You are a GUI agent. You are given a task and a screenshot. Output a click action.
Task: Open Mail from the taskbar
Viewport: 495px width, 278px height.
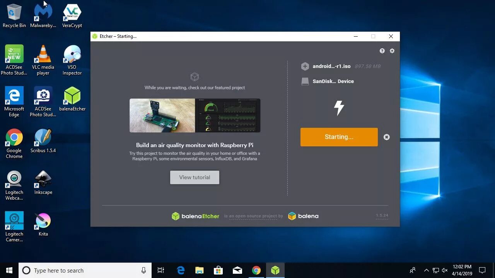point(237,270)
